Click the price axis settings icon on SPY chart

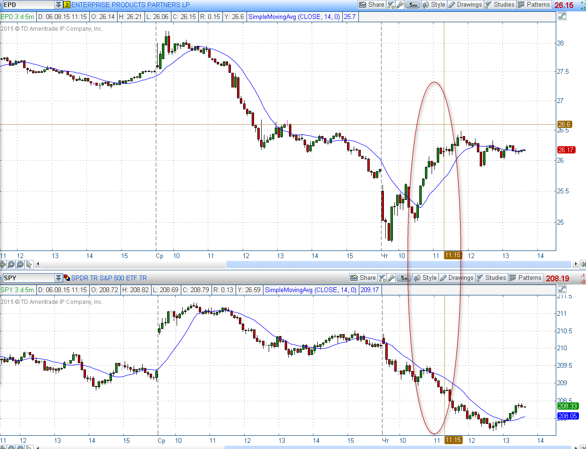click(562, 289)
